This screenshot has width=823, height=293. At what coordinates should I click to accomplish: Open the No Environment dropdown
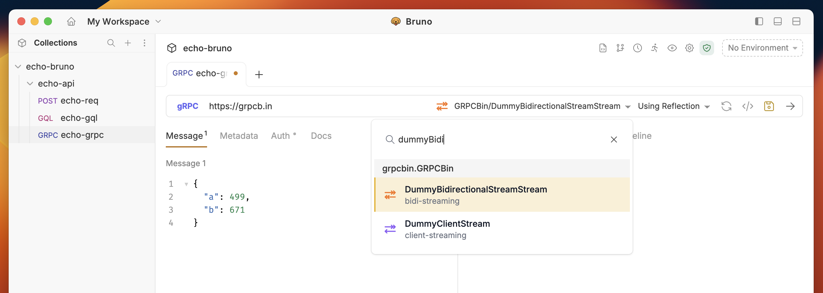(762, 48)
